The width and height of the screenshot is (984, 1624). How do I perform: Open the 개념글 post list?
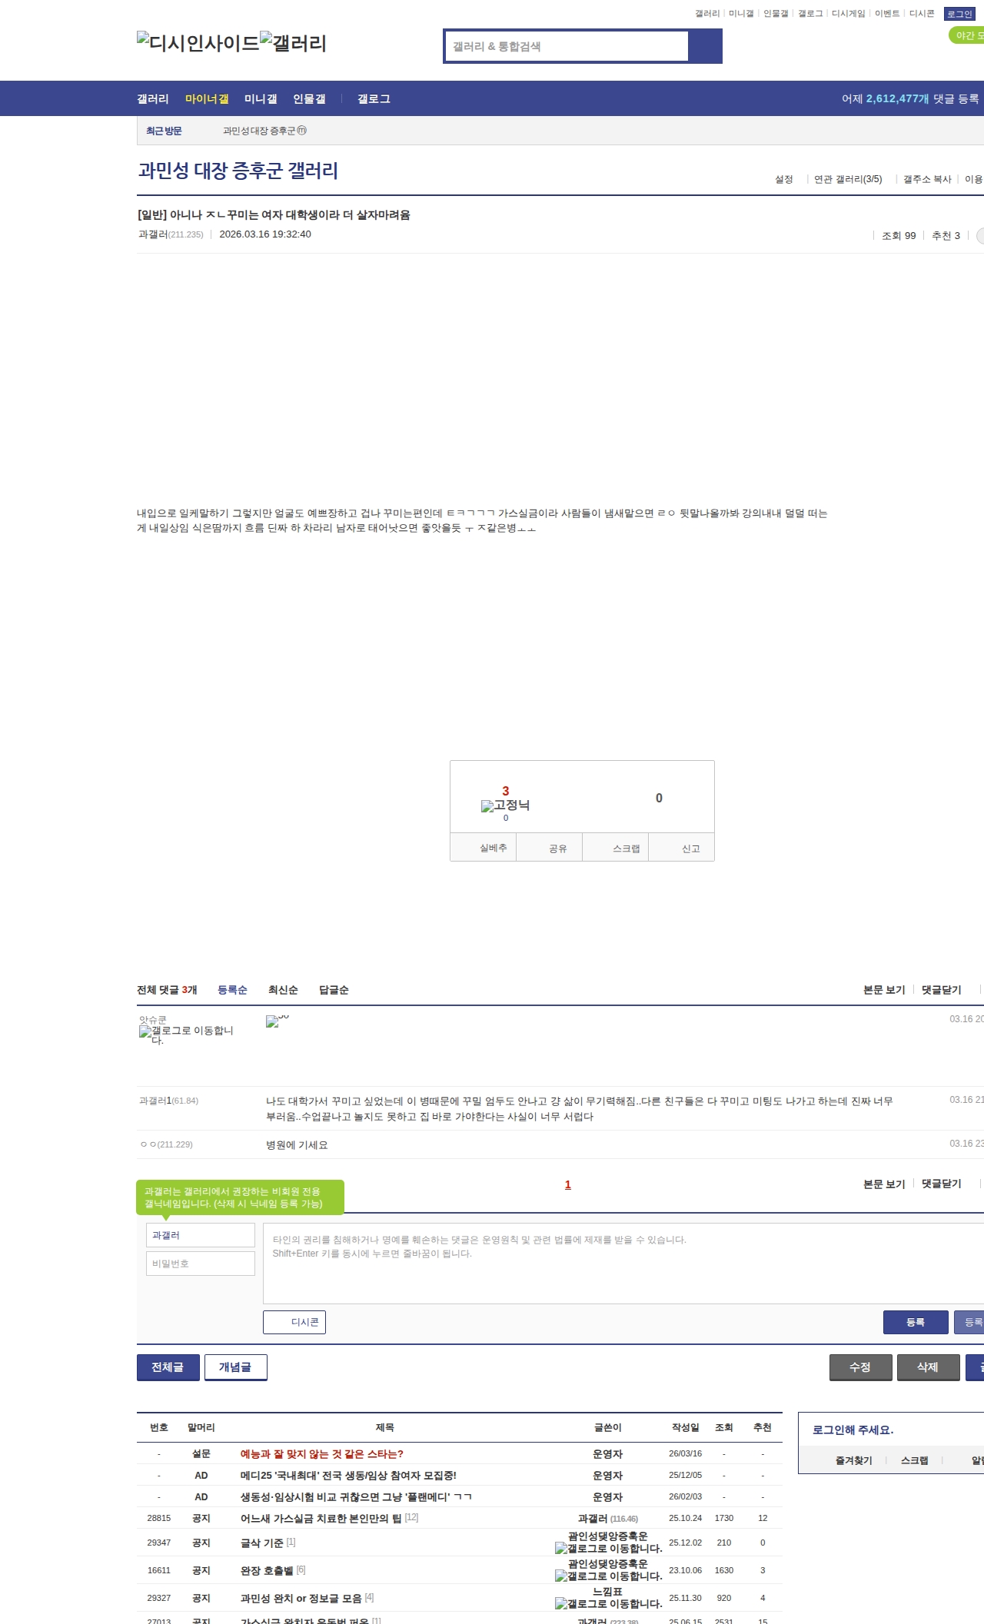click(x=235, y=1367)
